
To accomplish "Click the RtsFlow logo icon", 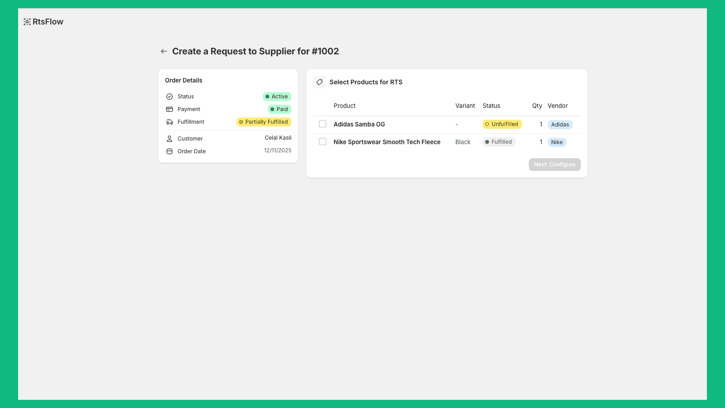I will pos(27,22).
